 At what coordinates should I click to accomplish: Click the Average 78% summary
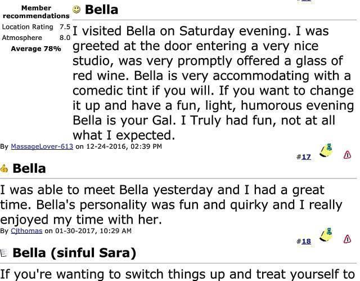[35, 48]
